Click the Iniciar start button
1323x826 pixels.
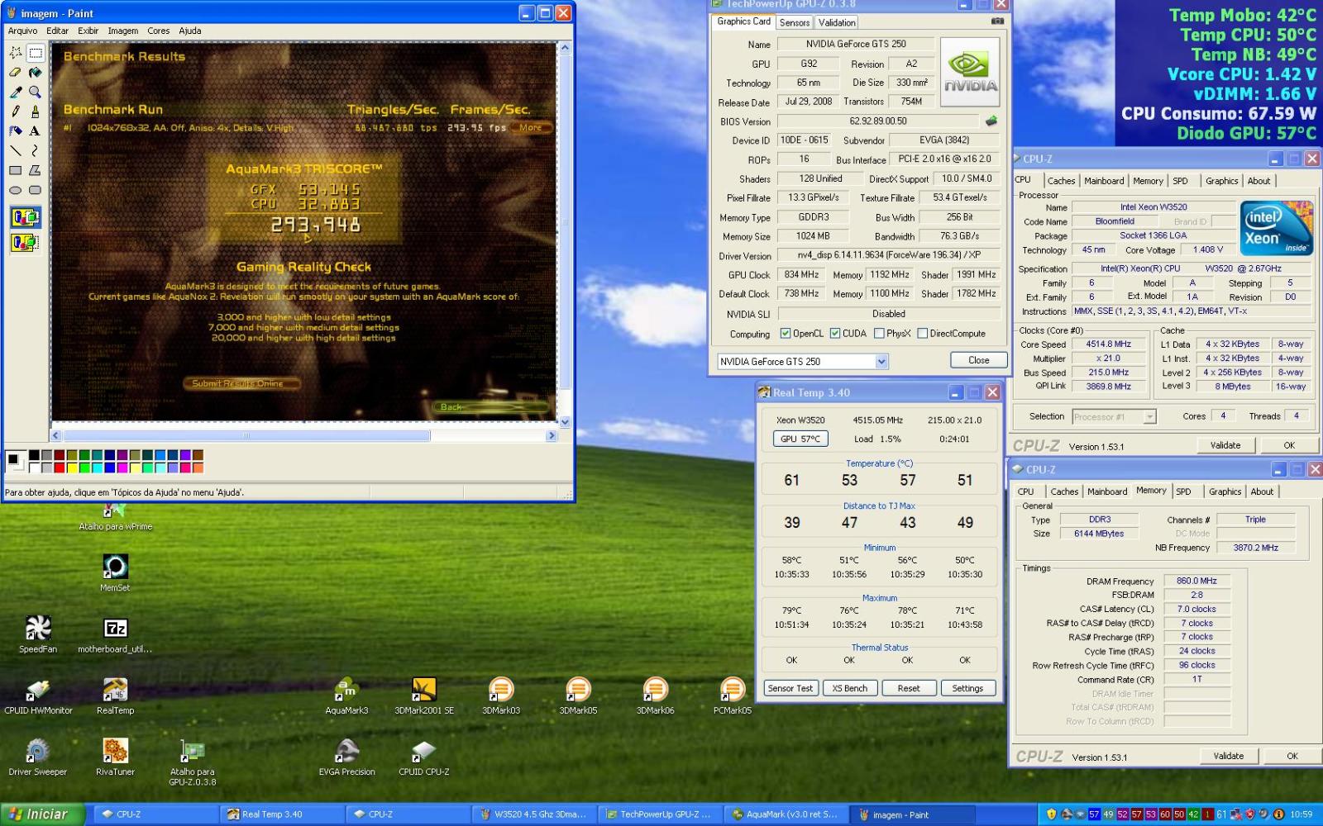pyautogui.click(x=42, y=814)
